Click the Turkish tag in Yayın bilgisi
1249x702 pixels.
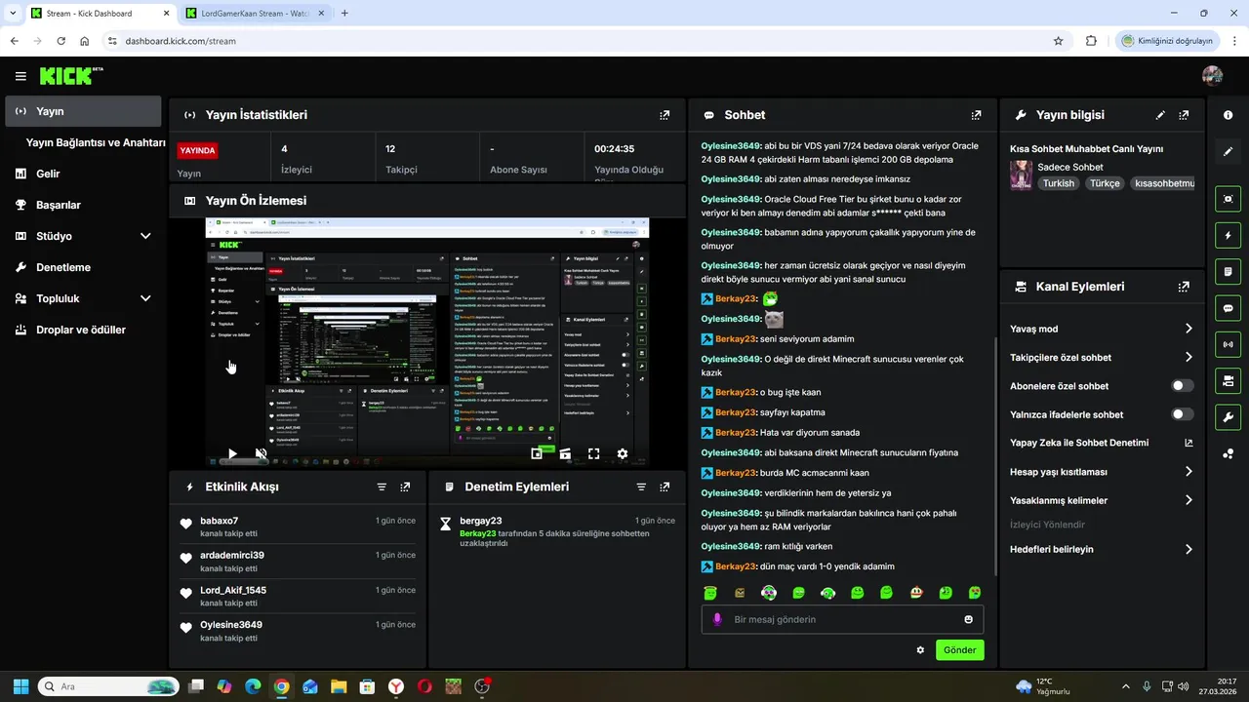coord(1058,183)
